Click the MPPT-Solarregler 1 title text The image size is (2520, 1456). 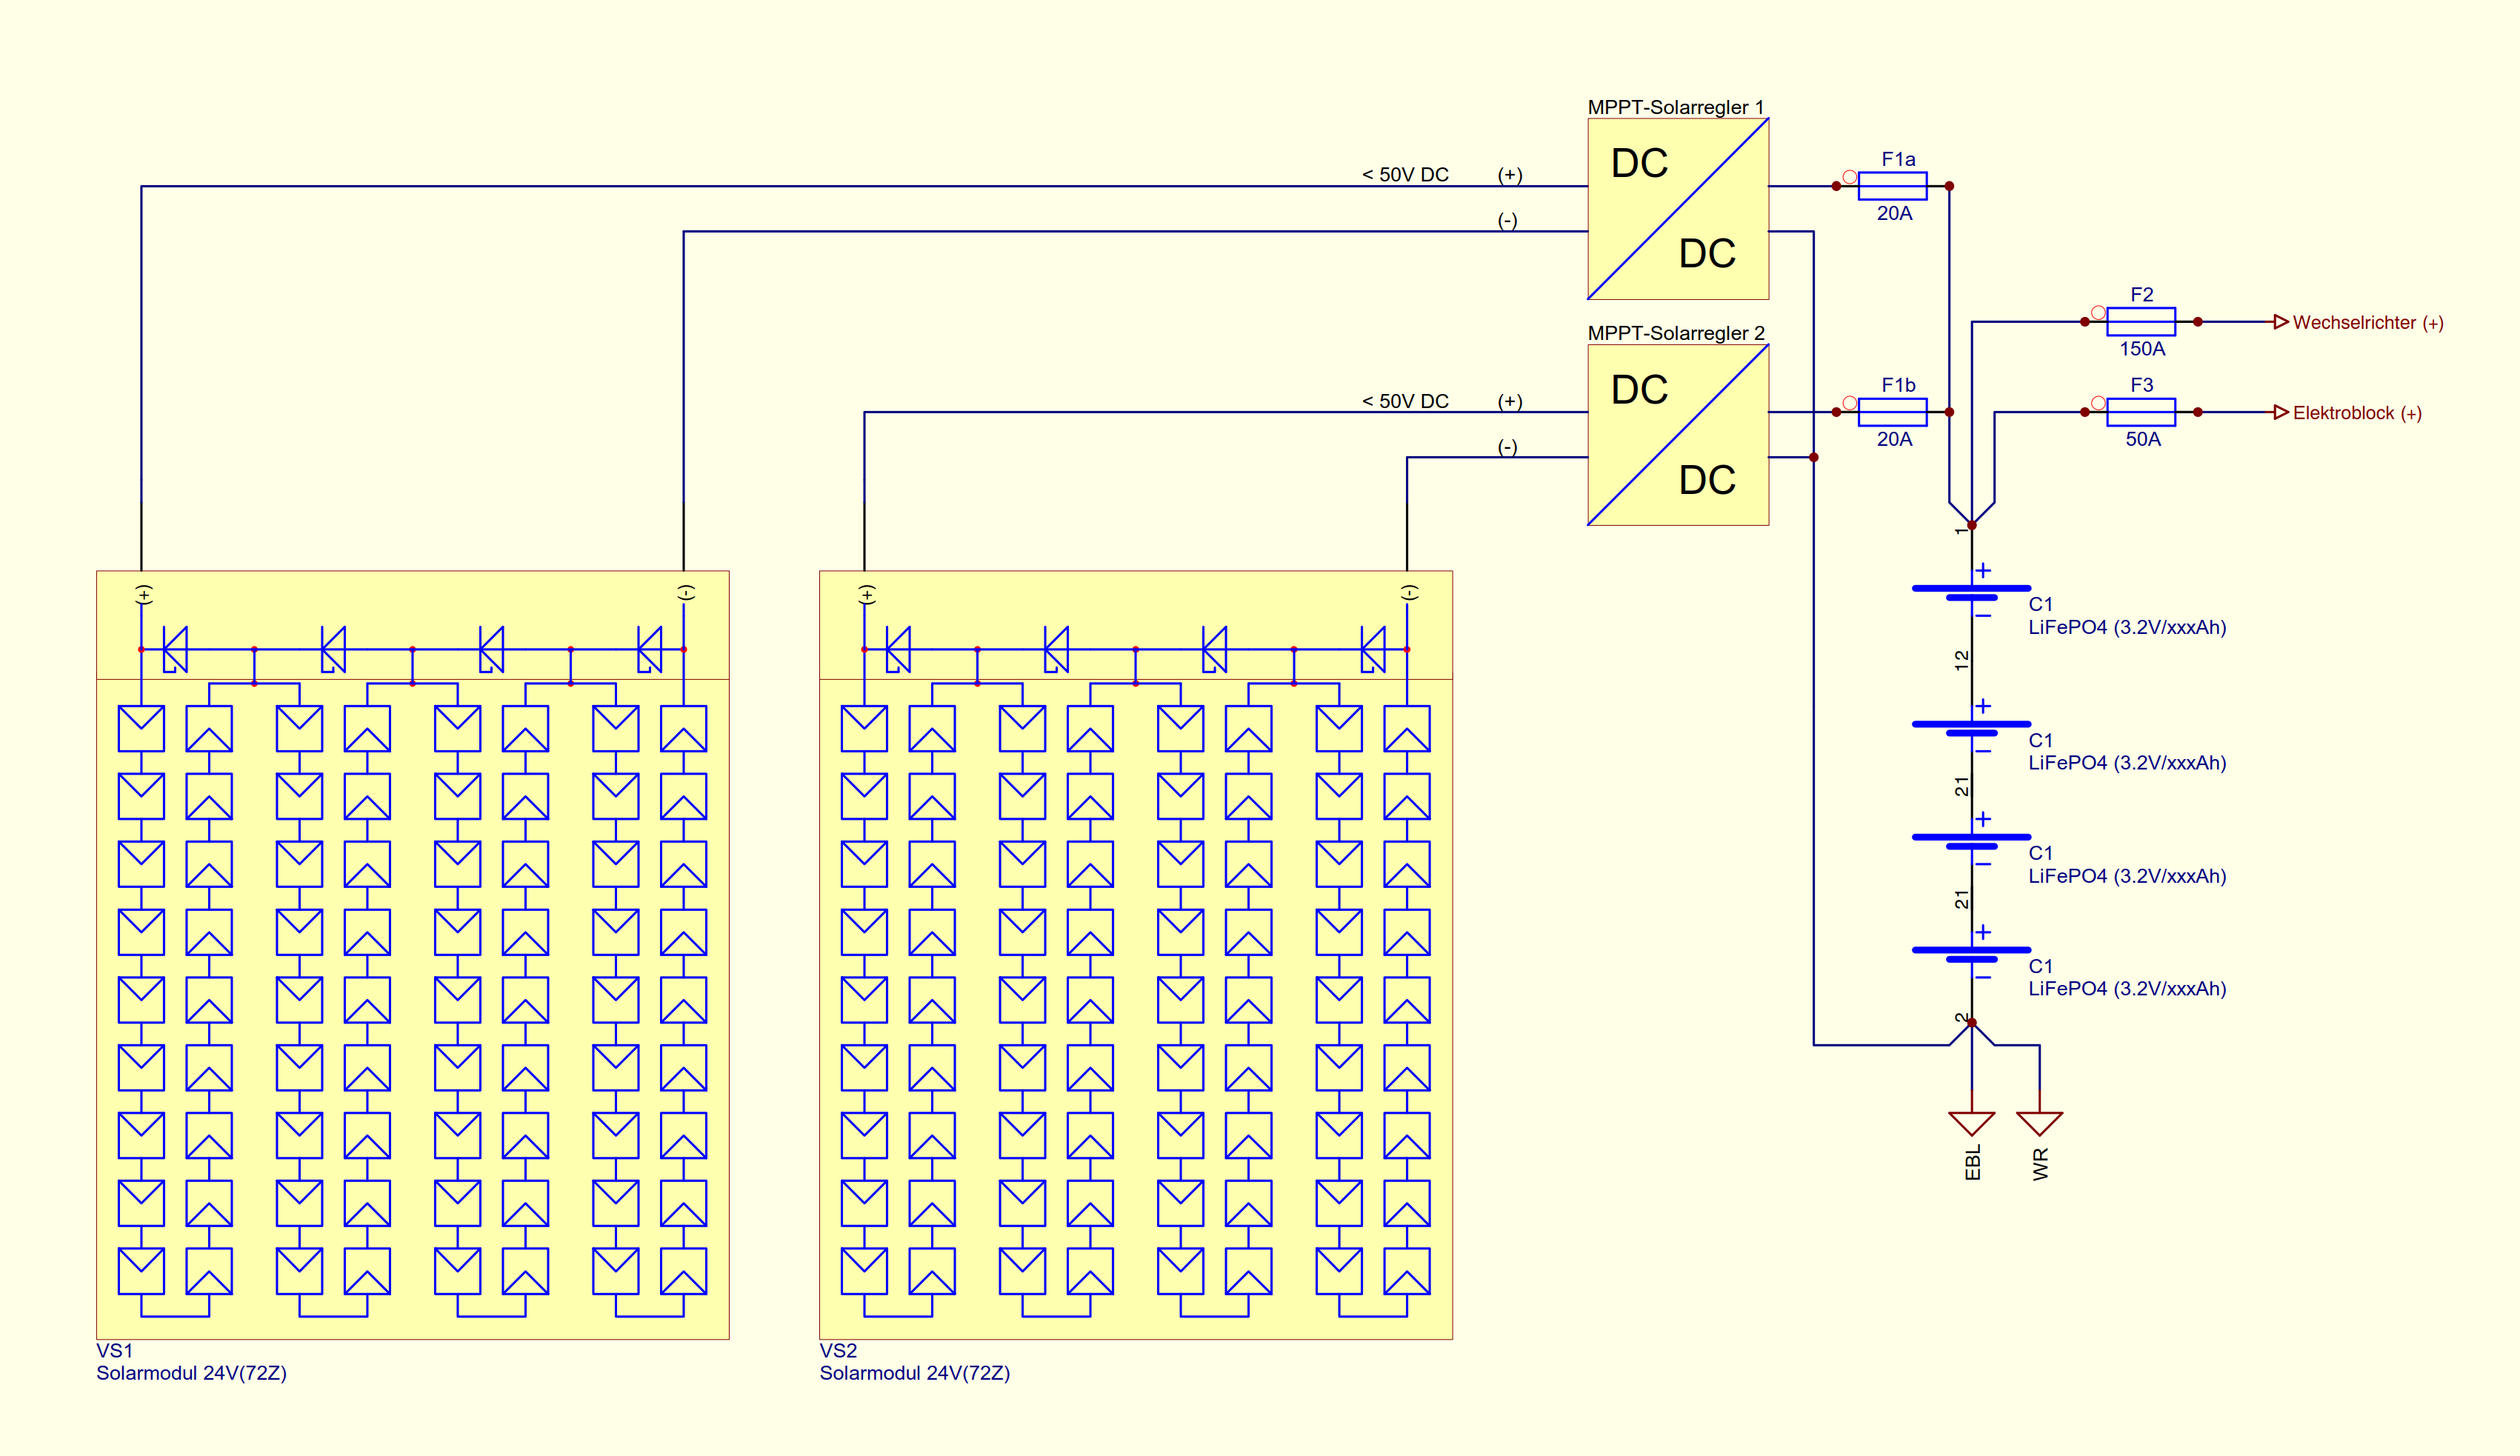click(x=1676, y=107)
